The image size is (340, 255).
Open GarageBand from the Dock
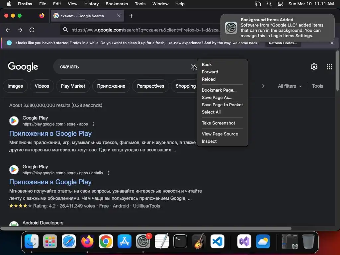pyautogui.click(x=199, y=241)
